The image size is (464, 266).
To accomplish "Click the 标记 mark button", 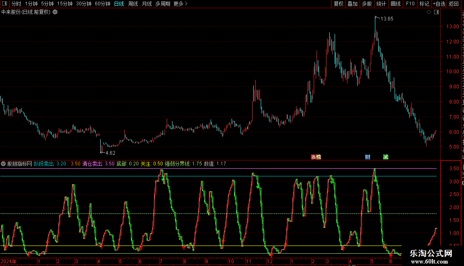I will [424, 4].
